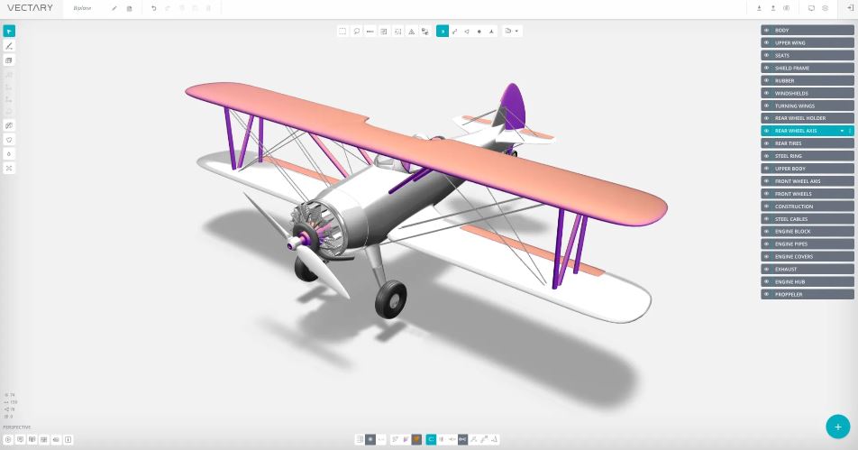Select the ENGINE COVERS layer
The width and height of the screenshot is (858, 450).
coord(808,257)
